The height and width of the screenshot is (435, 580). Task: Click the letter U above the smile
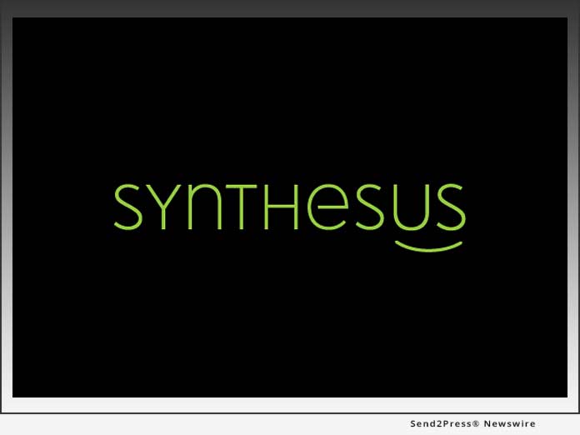pos(407,207)
